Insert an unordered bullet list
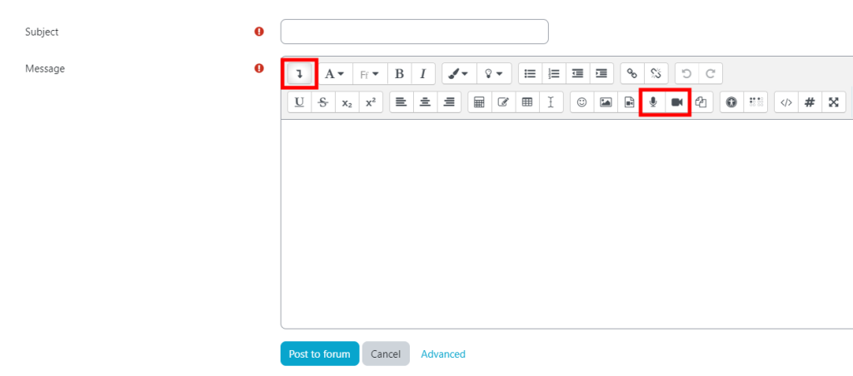The width and height of the screenshot is (853, 376). coord(530,74)
